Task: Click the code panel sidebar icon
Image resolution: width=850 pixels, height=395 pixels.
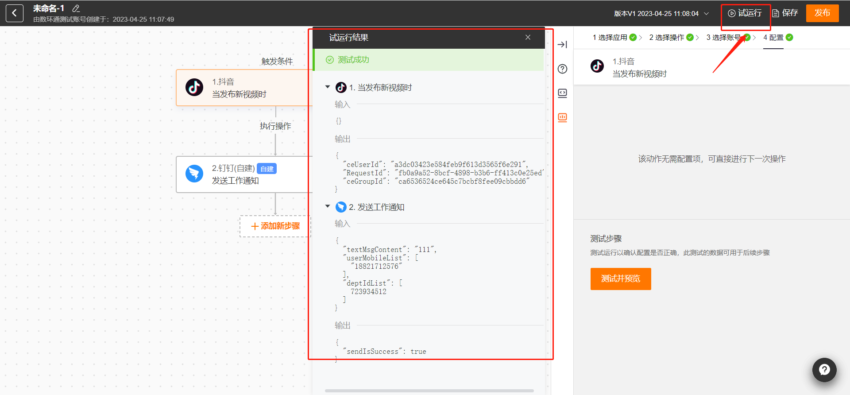Action: pos(562,93)
